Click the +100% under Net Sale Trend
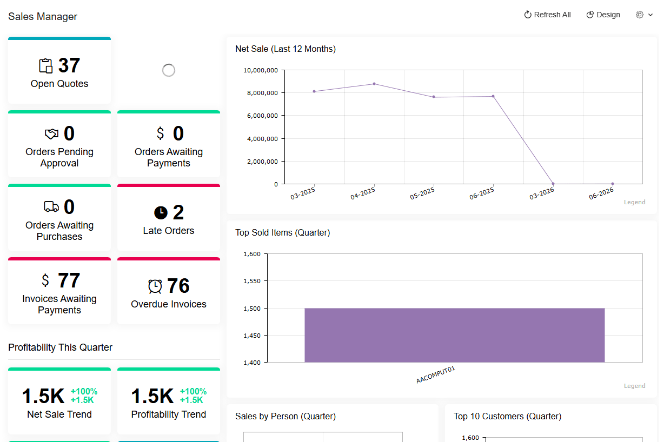 point(84,392)
